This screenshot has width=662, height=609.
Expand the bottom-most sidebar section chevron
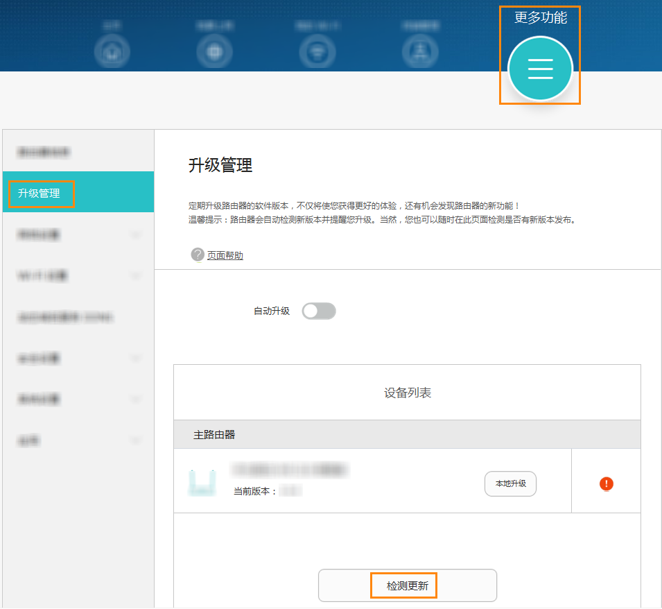(136, 440)
